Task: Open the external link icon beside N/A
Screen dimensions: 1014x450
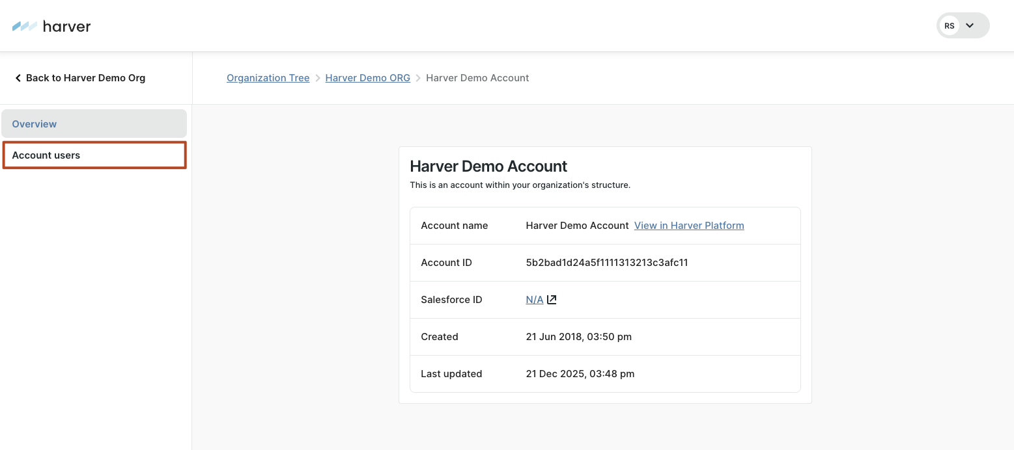Action: click(x=552, y=300)
